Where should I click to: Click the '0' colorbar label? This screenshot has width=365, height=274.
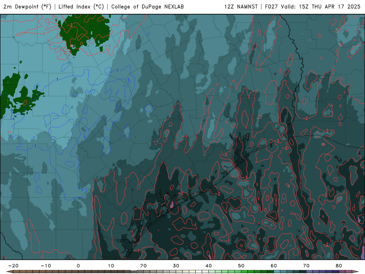[x=78, y=266]
